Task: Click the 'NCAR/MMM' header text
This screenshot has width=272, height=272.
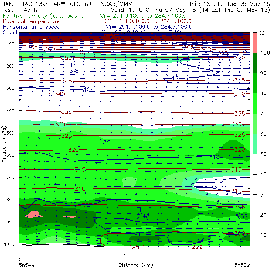Action: coord(117,4)
